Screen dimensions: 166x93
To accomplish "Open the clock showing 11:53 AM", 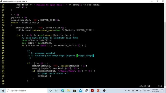I will (x=155, y=91).
